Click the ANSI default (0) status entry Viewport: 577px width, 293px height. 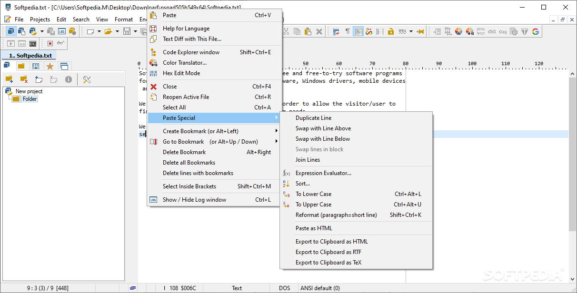pyautogui.click(x=320, y=288)
